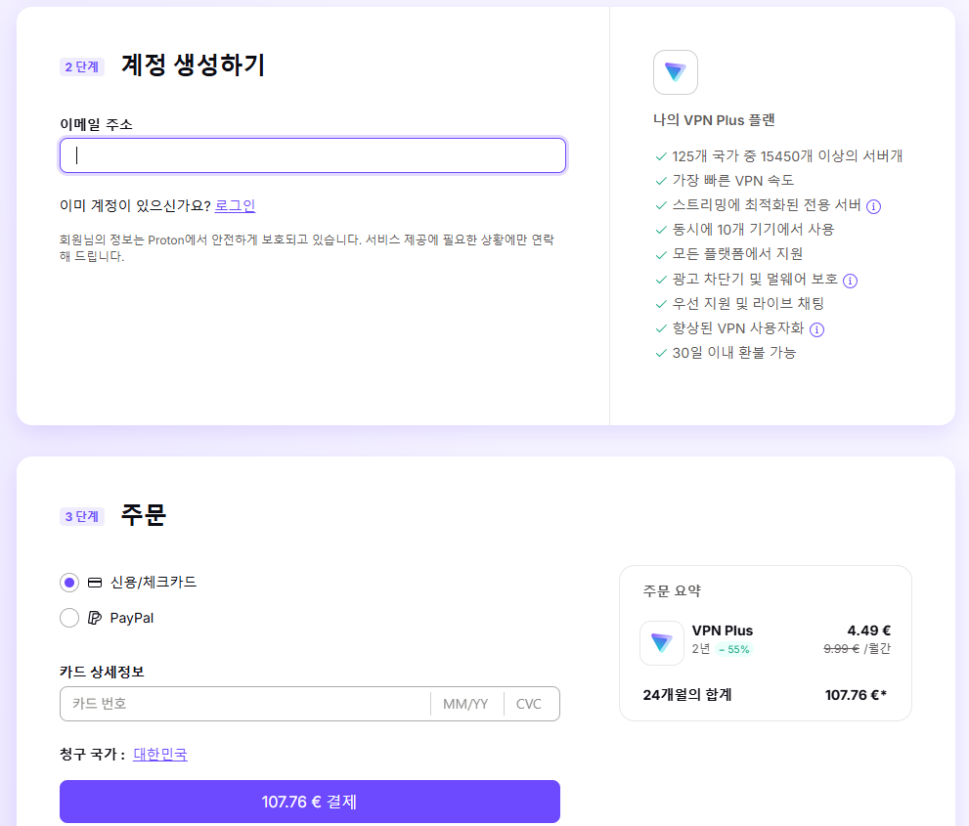Open info icon beside VPN 사용자화
The width and height of the screenshot is (969, 826).
pyautogui.click(x=817, y=329)
